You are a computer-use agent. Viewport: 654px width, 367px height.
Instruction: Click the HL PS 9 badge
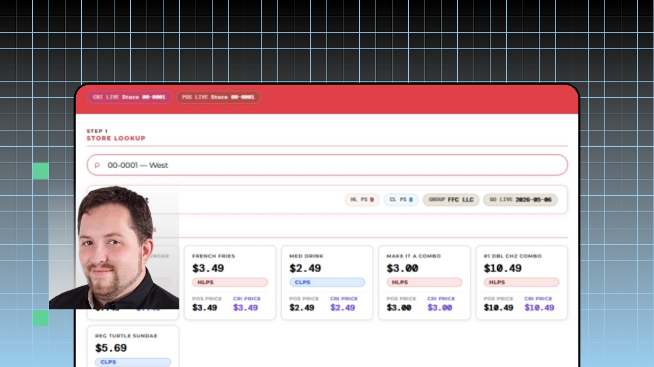pos(362,200)
